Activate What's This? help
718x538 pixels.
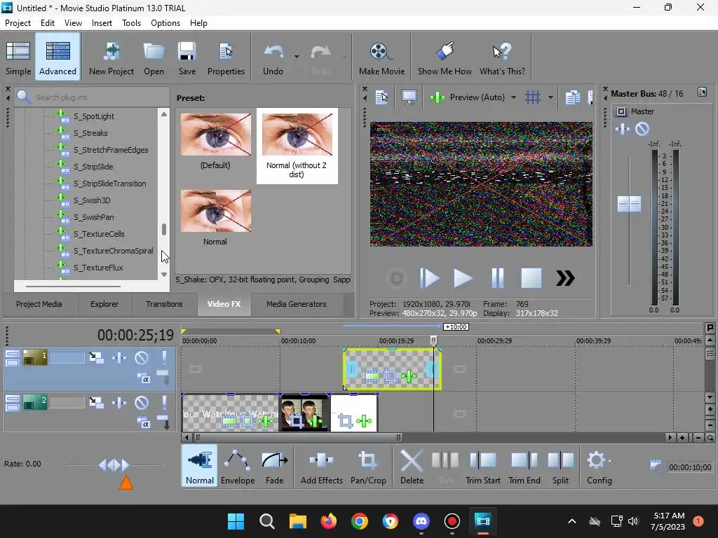(502, 57)
